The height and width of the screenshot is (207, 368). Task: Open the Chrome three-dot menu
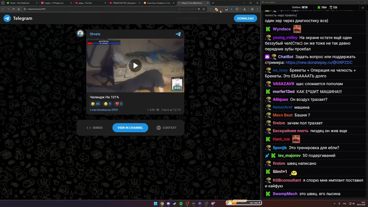click(257, 9)
